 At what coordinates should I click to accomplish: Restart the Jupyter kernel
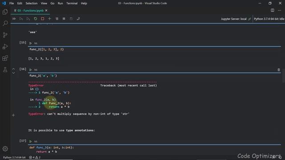tap(36, 19)
